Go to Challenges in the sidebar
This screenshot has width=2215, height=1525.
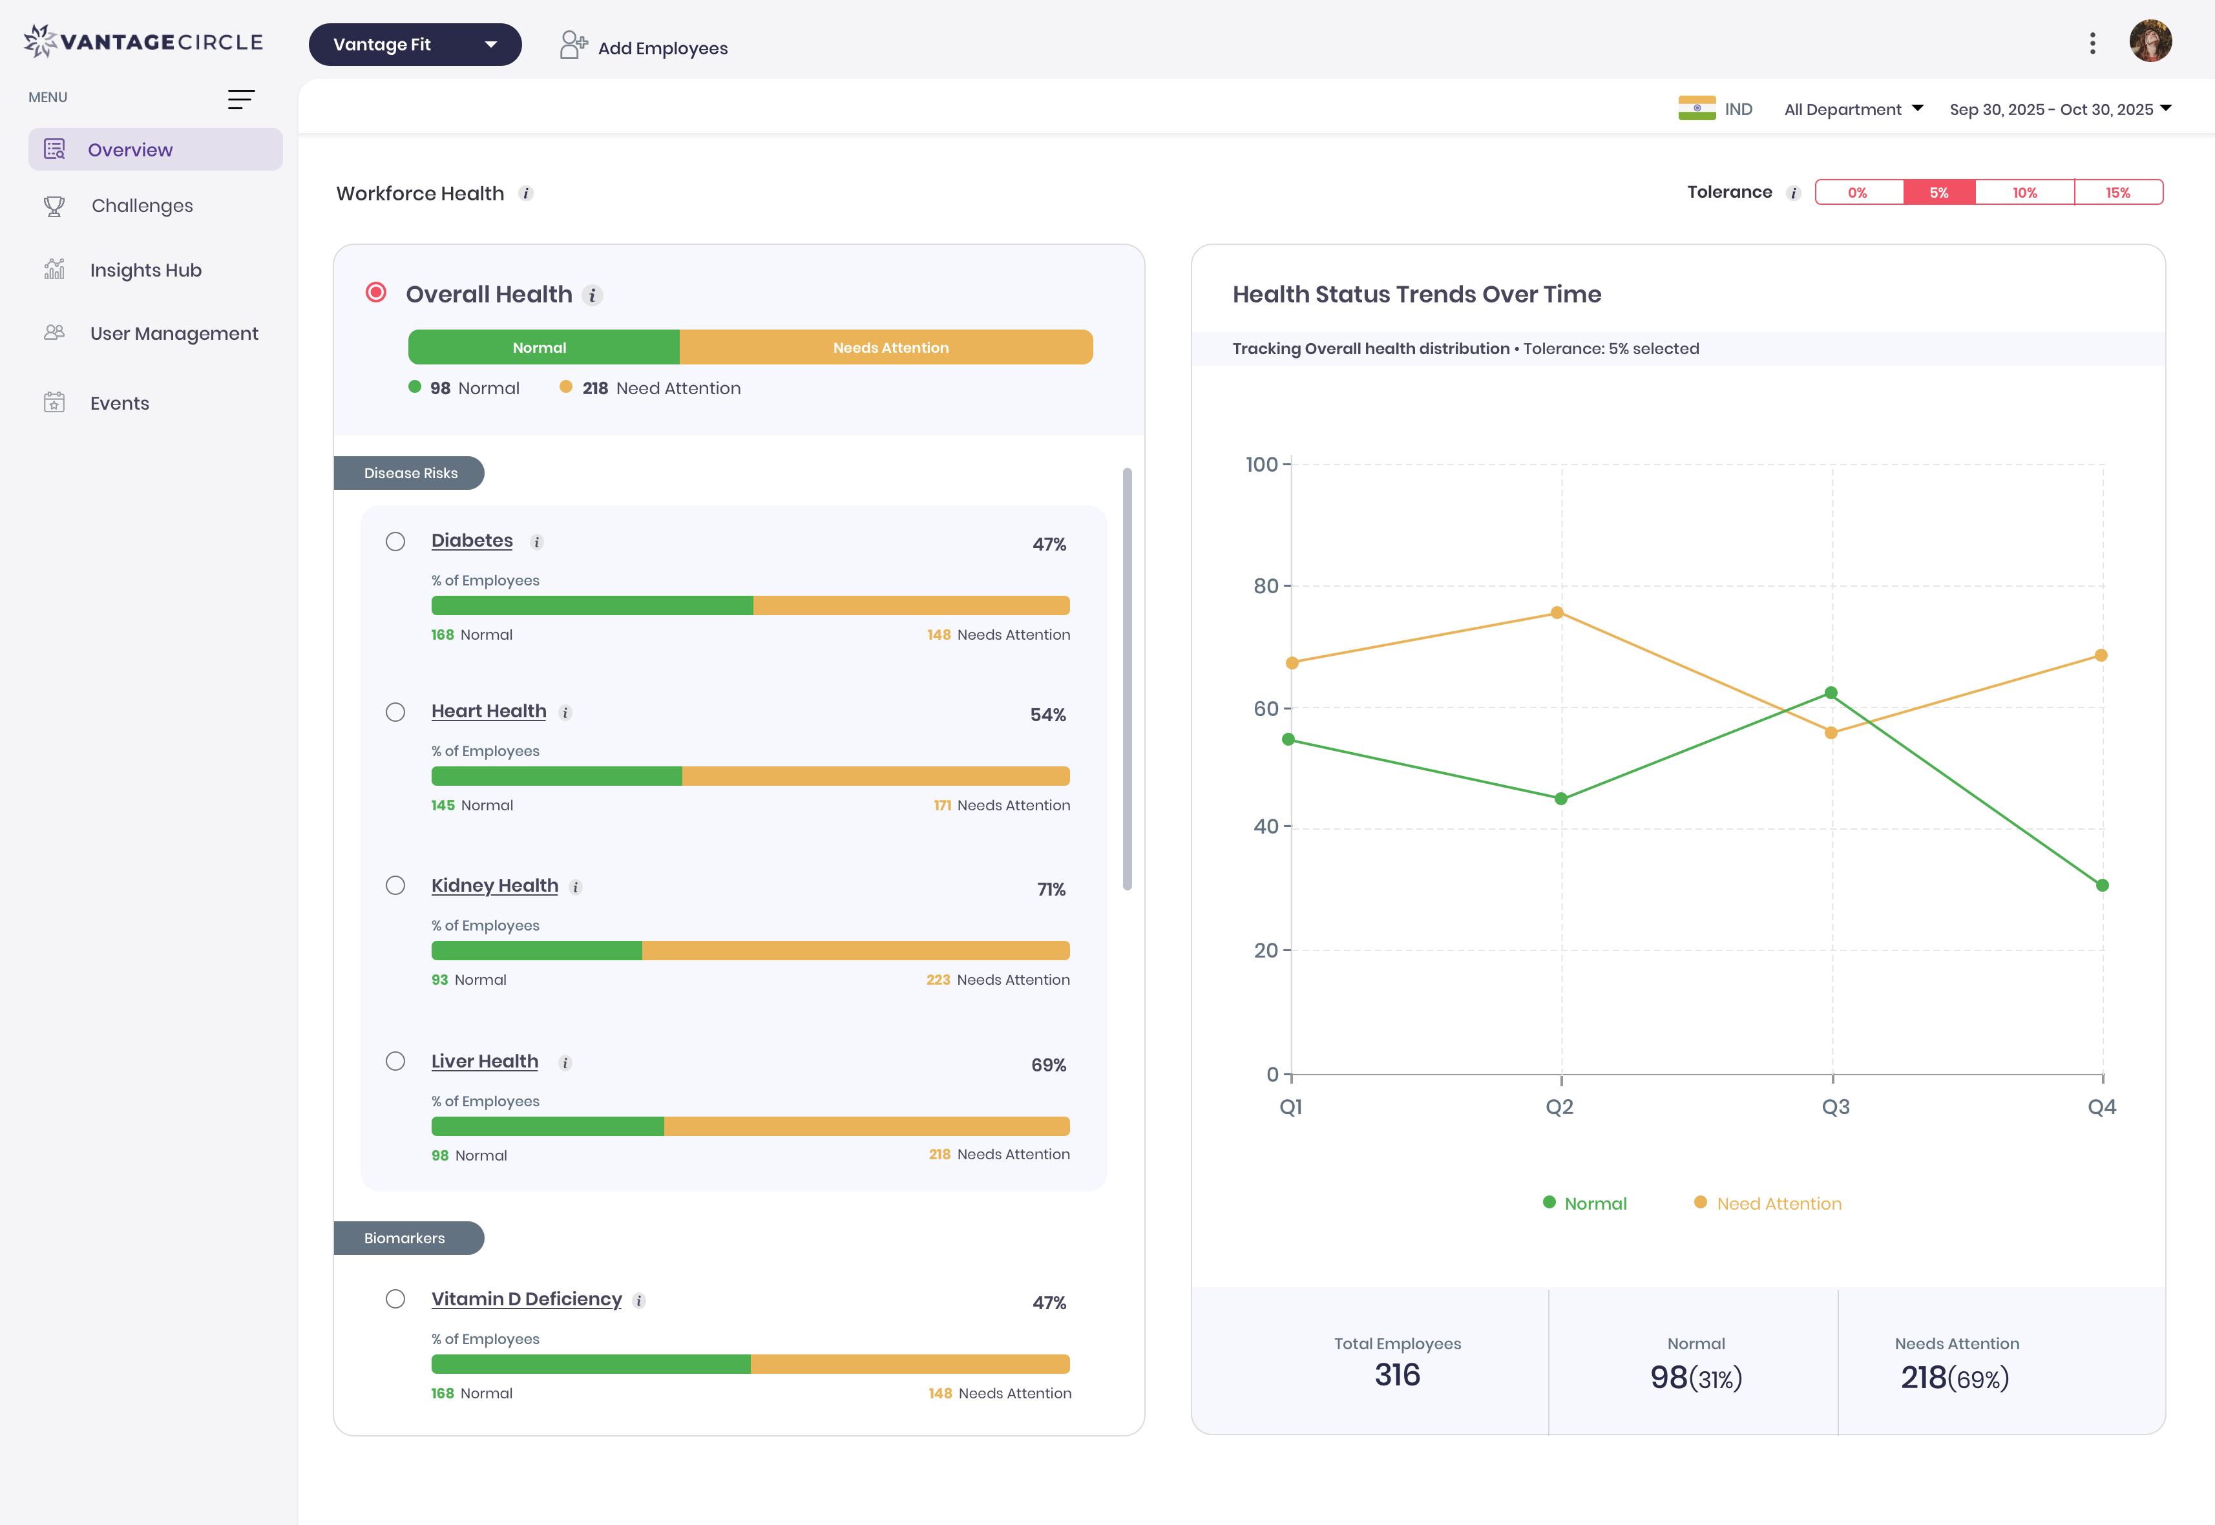tap(142, 205)
